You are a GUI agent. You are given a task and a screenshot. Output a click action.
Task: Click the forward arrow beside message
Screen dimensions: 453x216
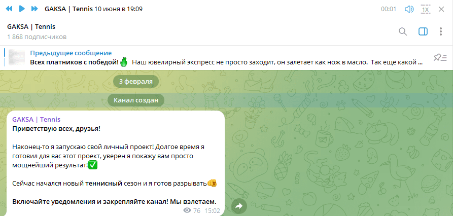pos(239,205)
